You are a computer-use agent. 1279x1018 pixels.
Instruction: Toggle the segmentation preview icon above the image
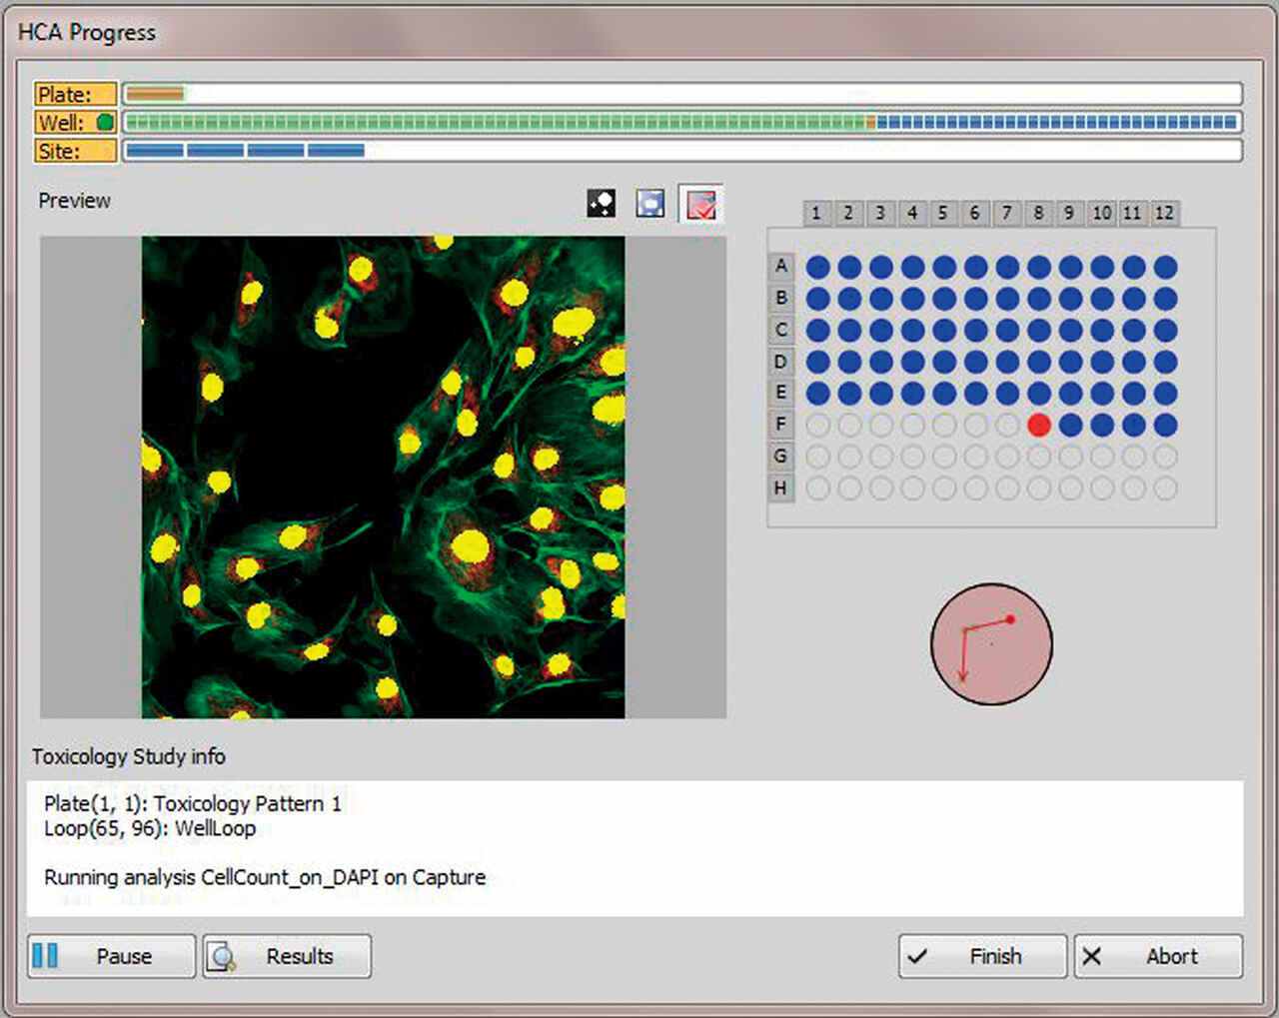pos(600,203)
